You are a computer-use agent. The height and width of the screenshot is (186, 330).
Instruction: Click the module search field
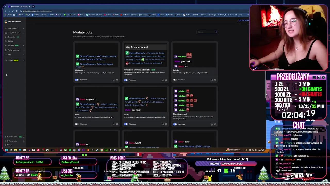click(x=207, y=32)
